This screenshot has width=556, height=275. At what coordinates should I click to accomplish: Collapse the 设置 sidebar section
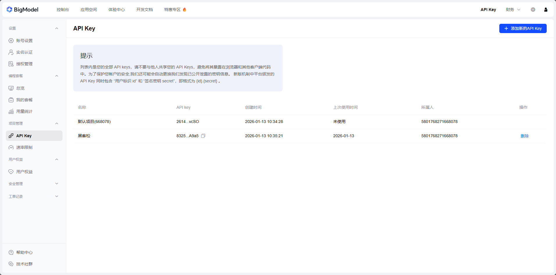point(57,28)
